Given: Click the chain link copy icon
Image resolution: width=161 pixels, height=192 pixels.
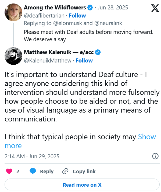Looking at the screenshot, I should [x=65, y=171].
